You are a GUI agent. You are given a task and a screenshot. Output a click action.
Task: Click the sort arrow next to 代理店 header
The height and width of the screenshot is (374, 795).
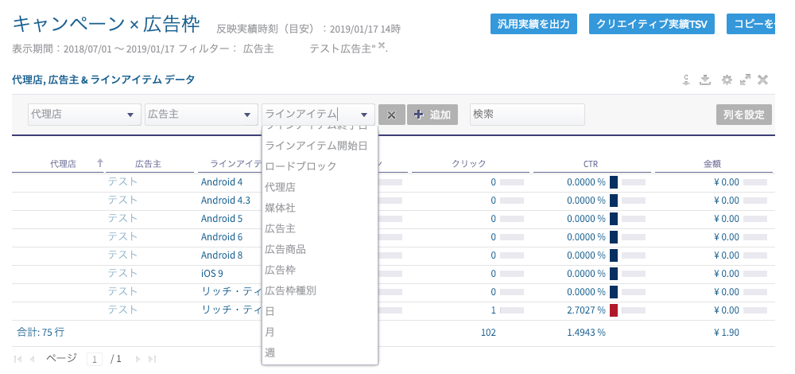pyautogui.click(x=100, y=163)
